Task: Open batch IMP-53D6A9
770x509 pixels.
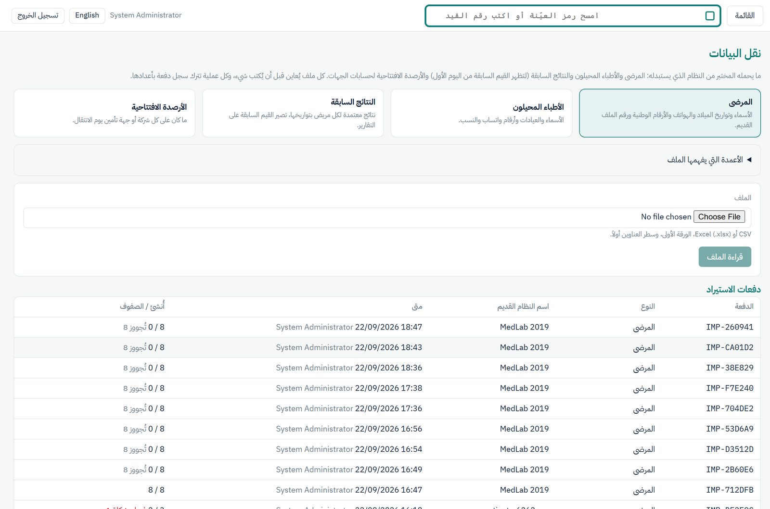Action: click(730, 429)
